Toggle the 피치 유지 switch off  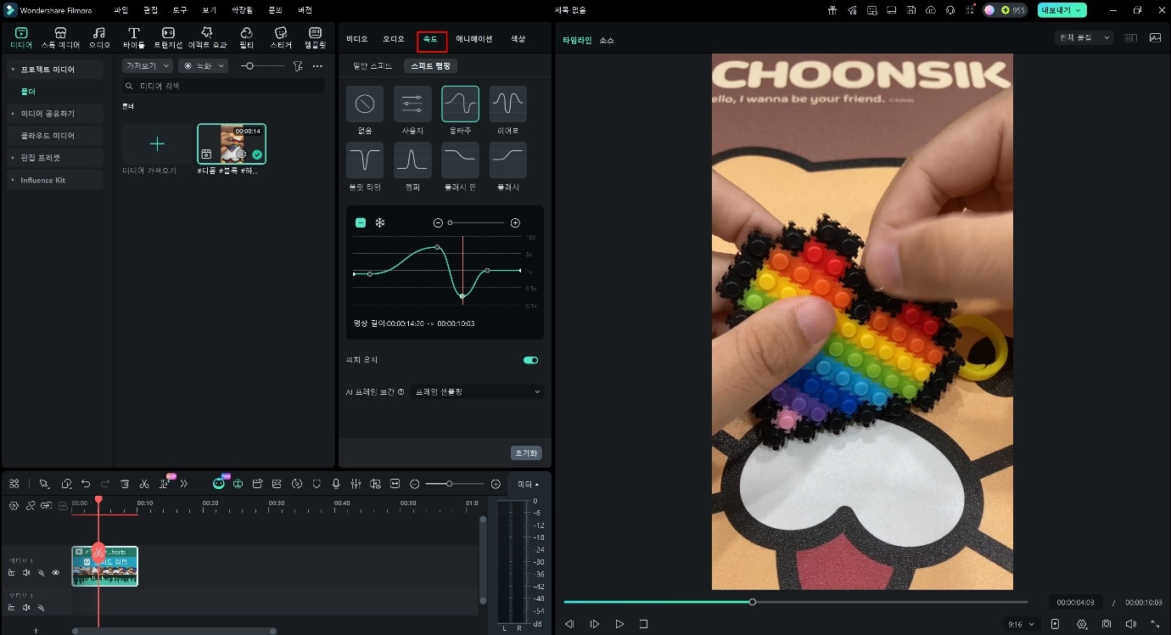[x=530, y=360]
